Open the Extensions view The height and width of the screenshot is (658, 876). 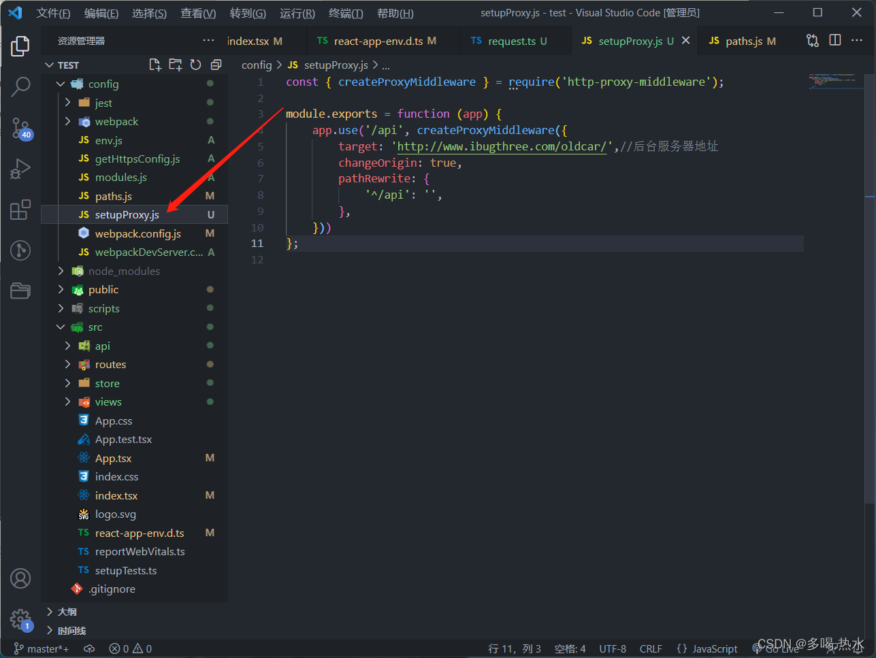(x=20, y=210)
